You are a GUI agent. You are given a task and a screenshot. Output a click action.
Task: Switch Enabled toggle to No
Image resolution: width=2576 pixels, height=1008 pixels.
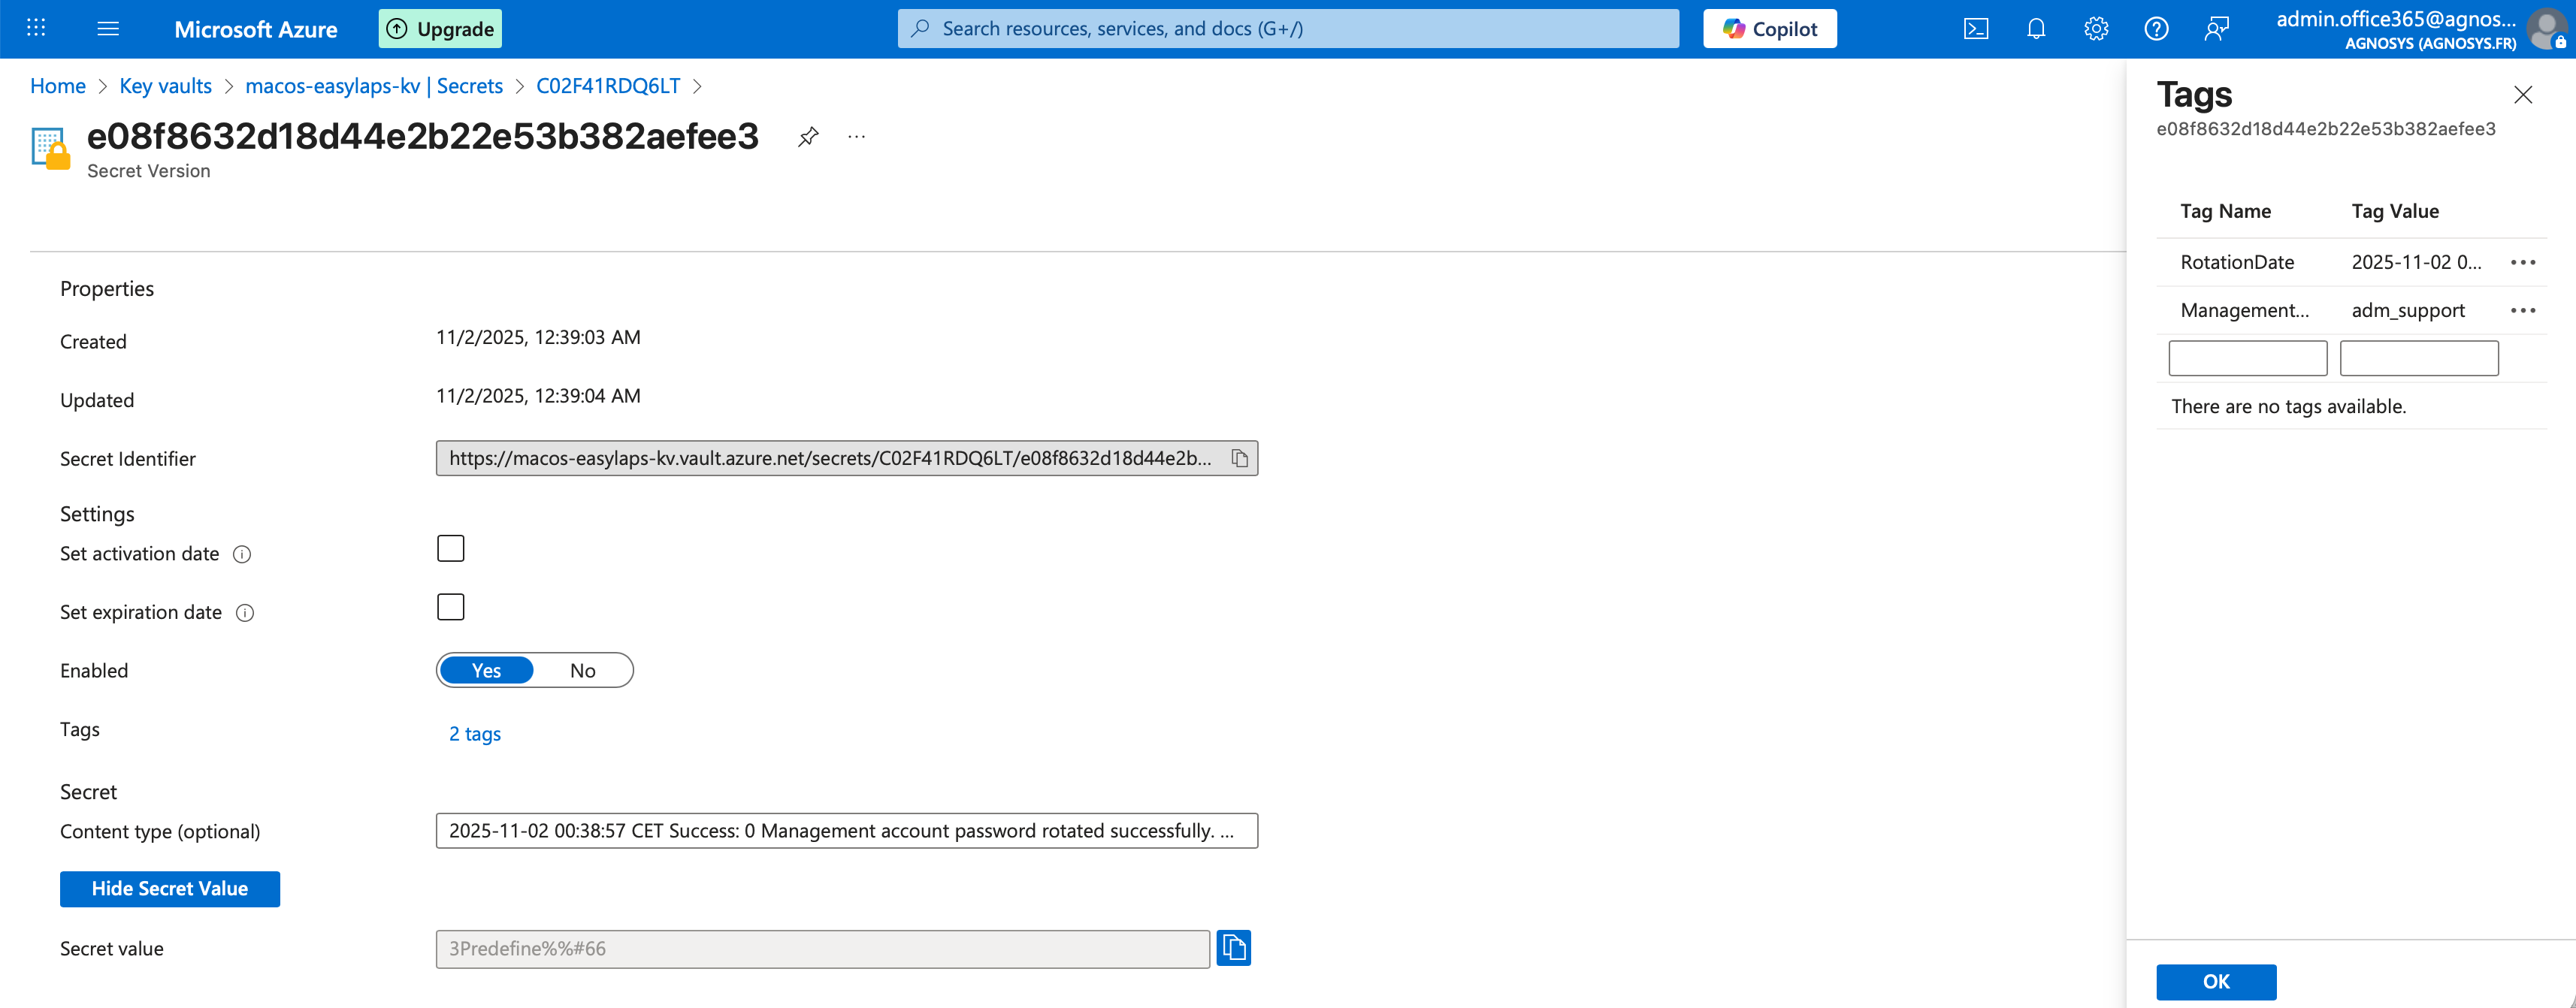(x=582, y=671)
